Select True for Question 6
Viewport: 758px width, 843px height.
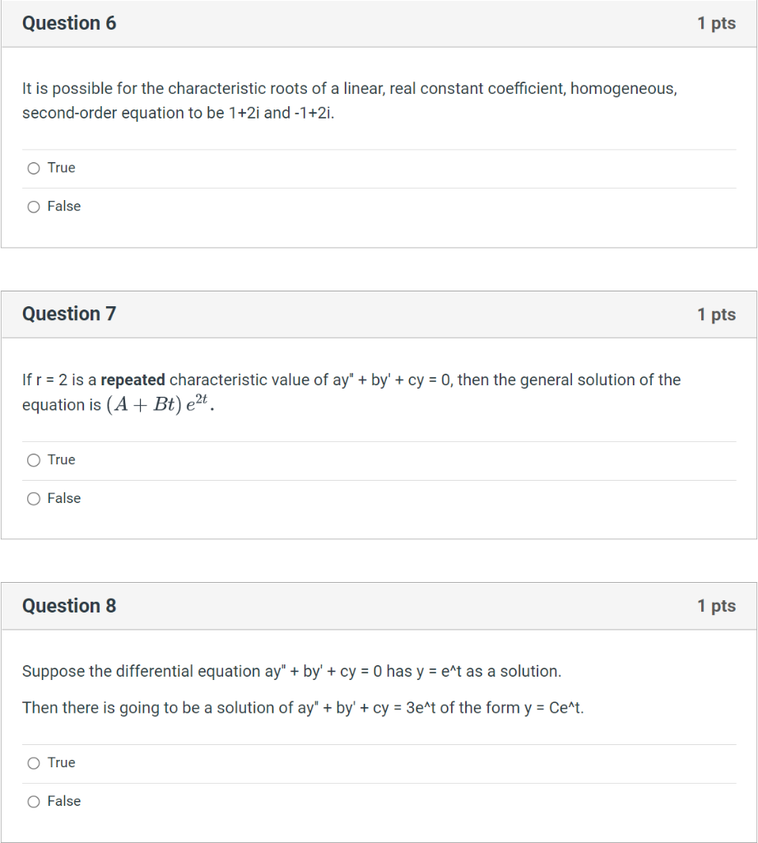(x=33, y=168)
